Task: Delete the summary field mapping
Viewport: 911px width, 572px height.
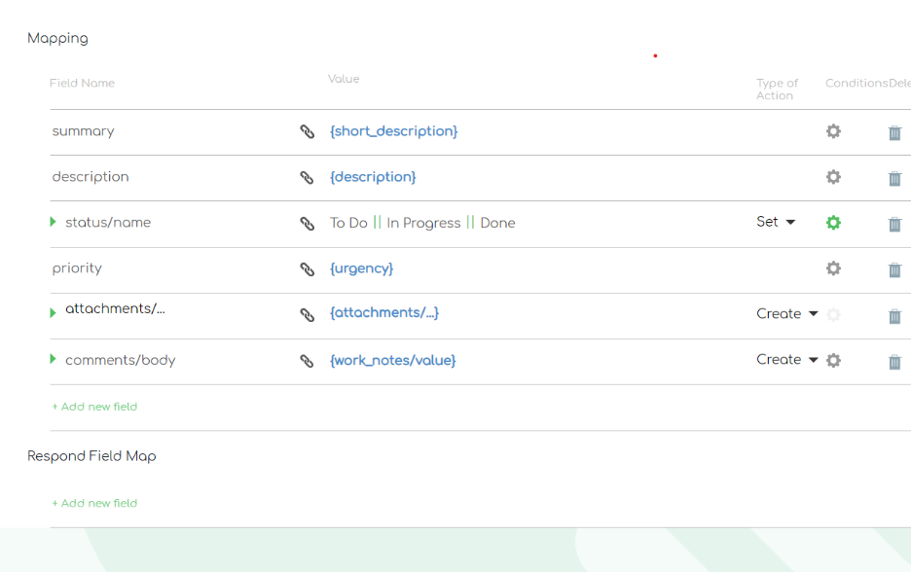Action: click(x=894, y=132)
